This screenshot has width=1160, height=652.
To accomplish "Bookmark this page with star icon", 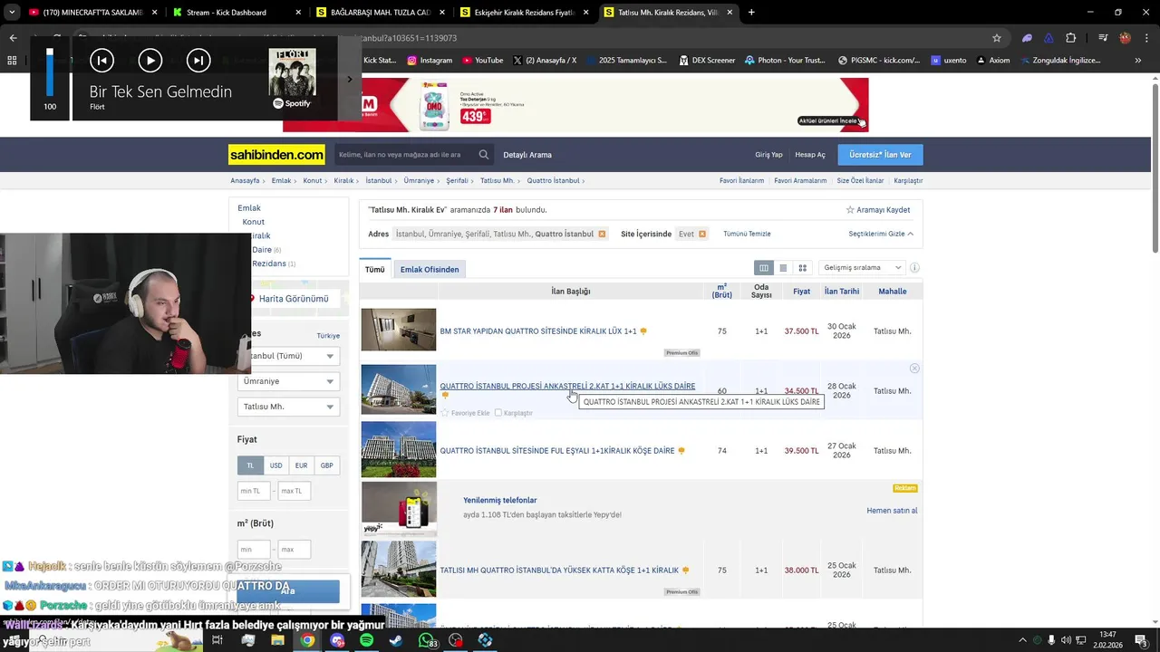I will [x=997, y=38].
